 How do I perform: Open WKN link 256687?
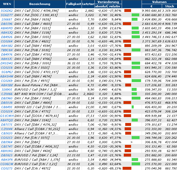pyautogui.click(x=7, y=20)
